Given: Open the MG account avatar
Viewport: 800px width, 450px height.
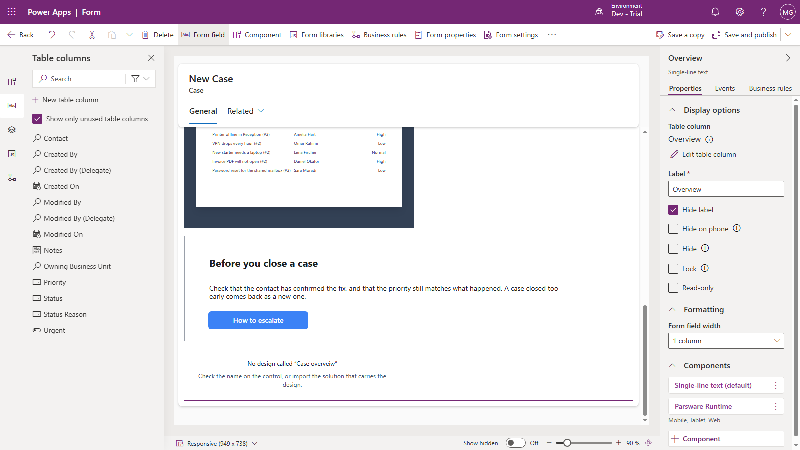Looking at the screenshot, I should tap(788, 12).
